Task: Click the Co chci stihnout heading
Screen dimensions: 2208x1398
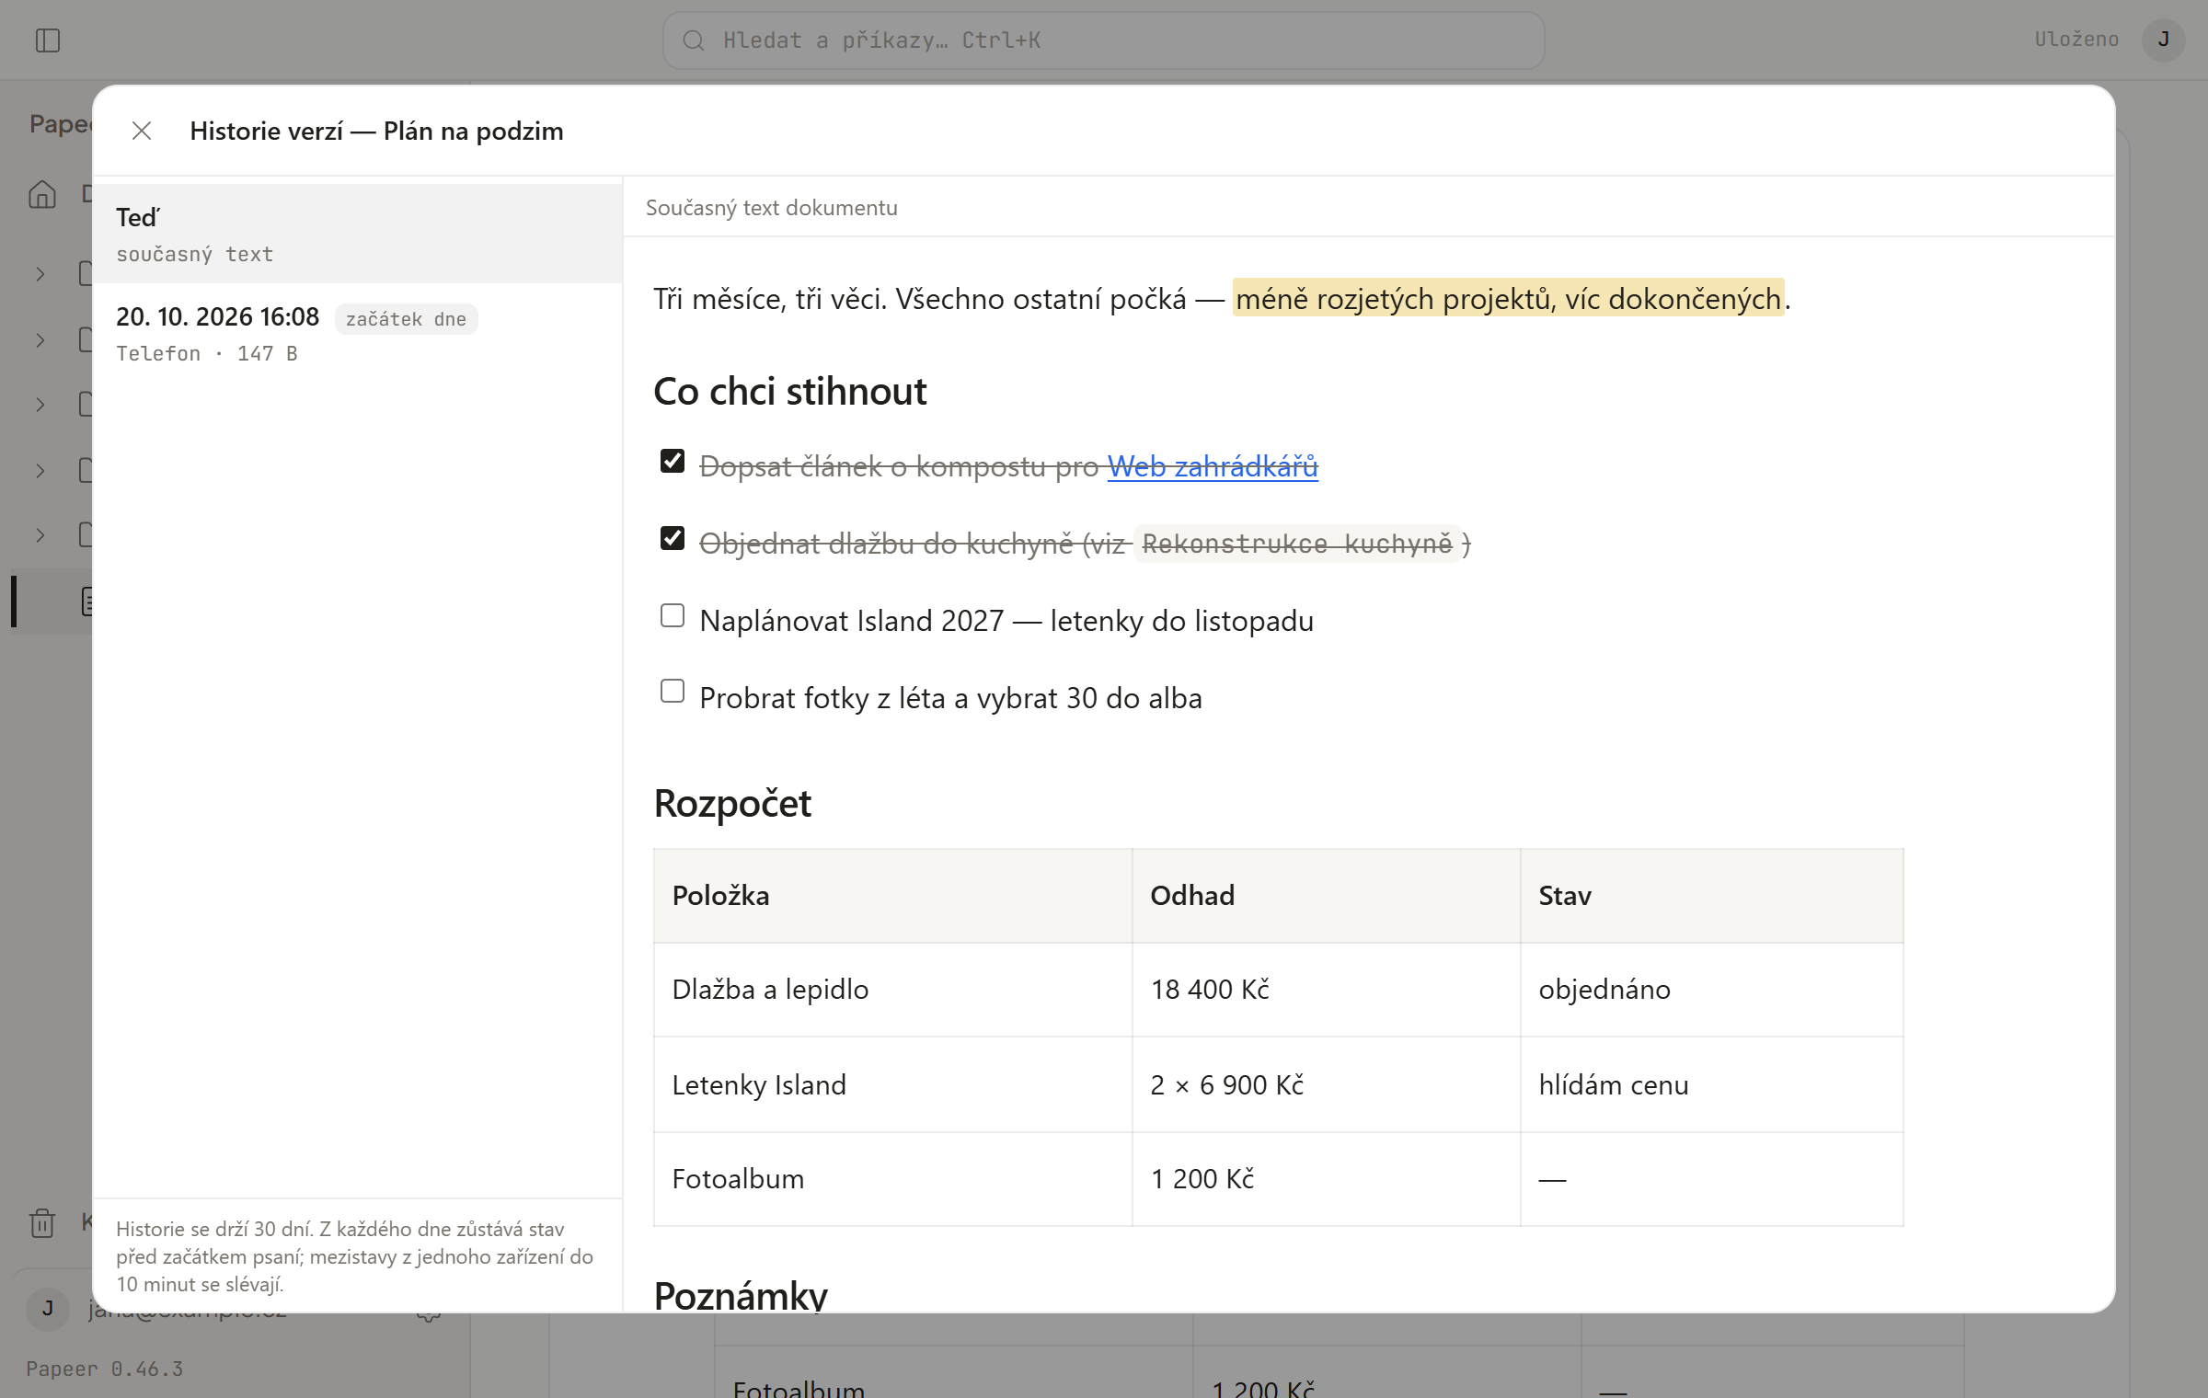Action: 789,392
